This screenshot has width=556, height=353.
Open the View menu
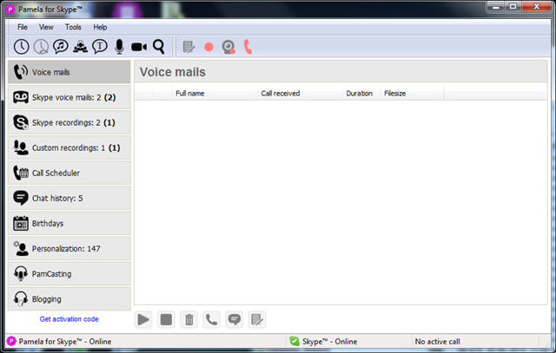coord(46,27)
